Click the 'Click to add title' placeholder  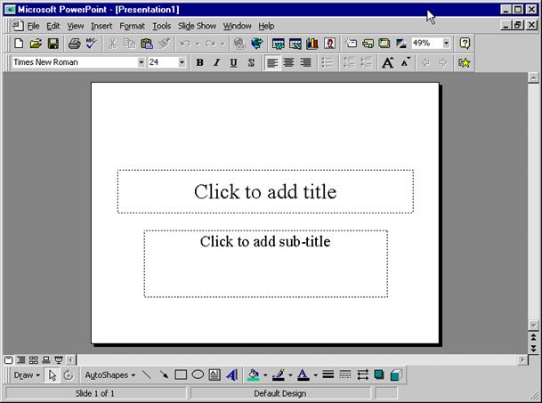click(265, 191)
